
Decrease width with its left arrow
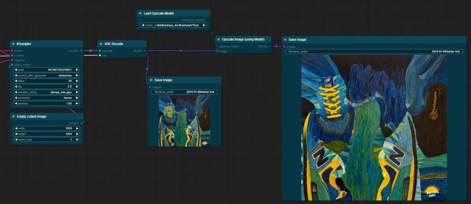tap(16, 128)
